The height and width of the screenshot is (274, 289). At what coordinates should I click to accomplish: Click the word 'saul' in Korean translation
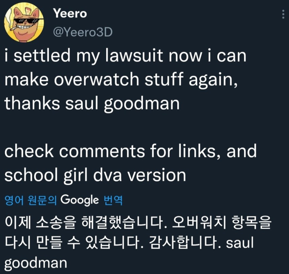point(240,243)
